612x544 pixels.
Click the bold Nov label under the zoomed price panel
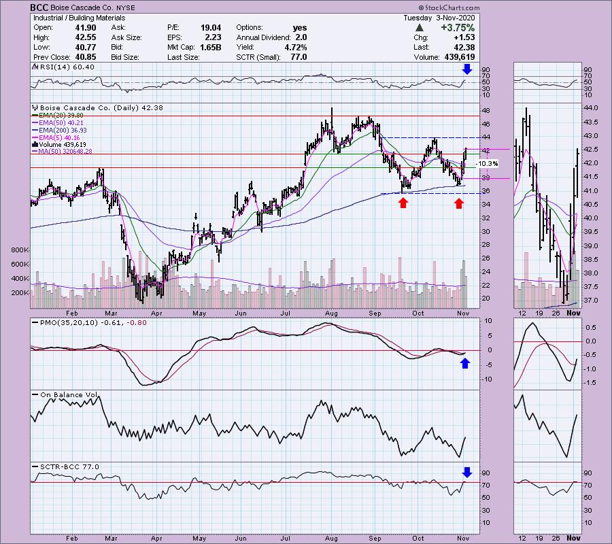(574, 313)
